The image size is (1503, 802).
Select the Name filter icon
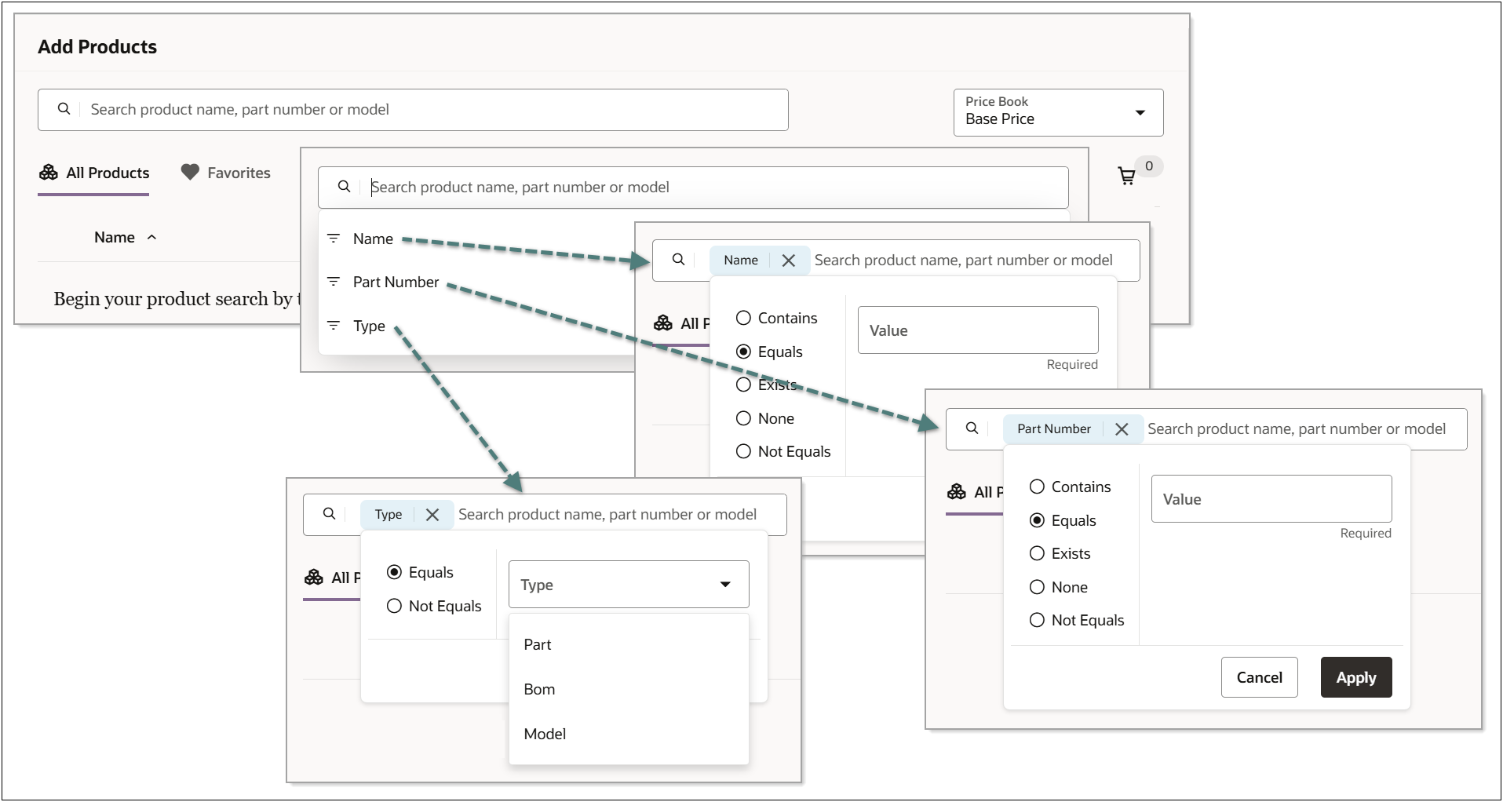point(335,238)
